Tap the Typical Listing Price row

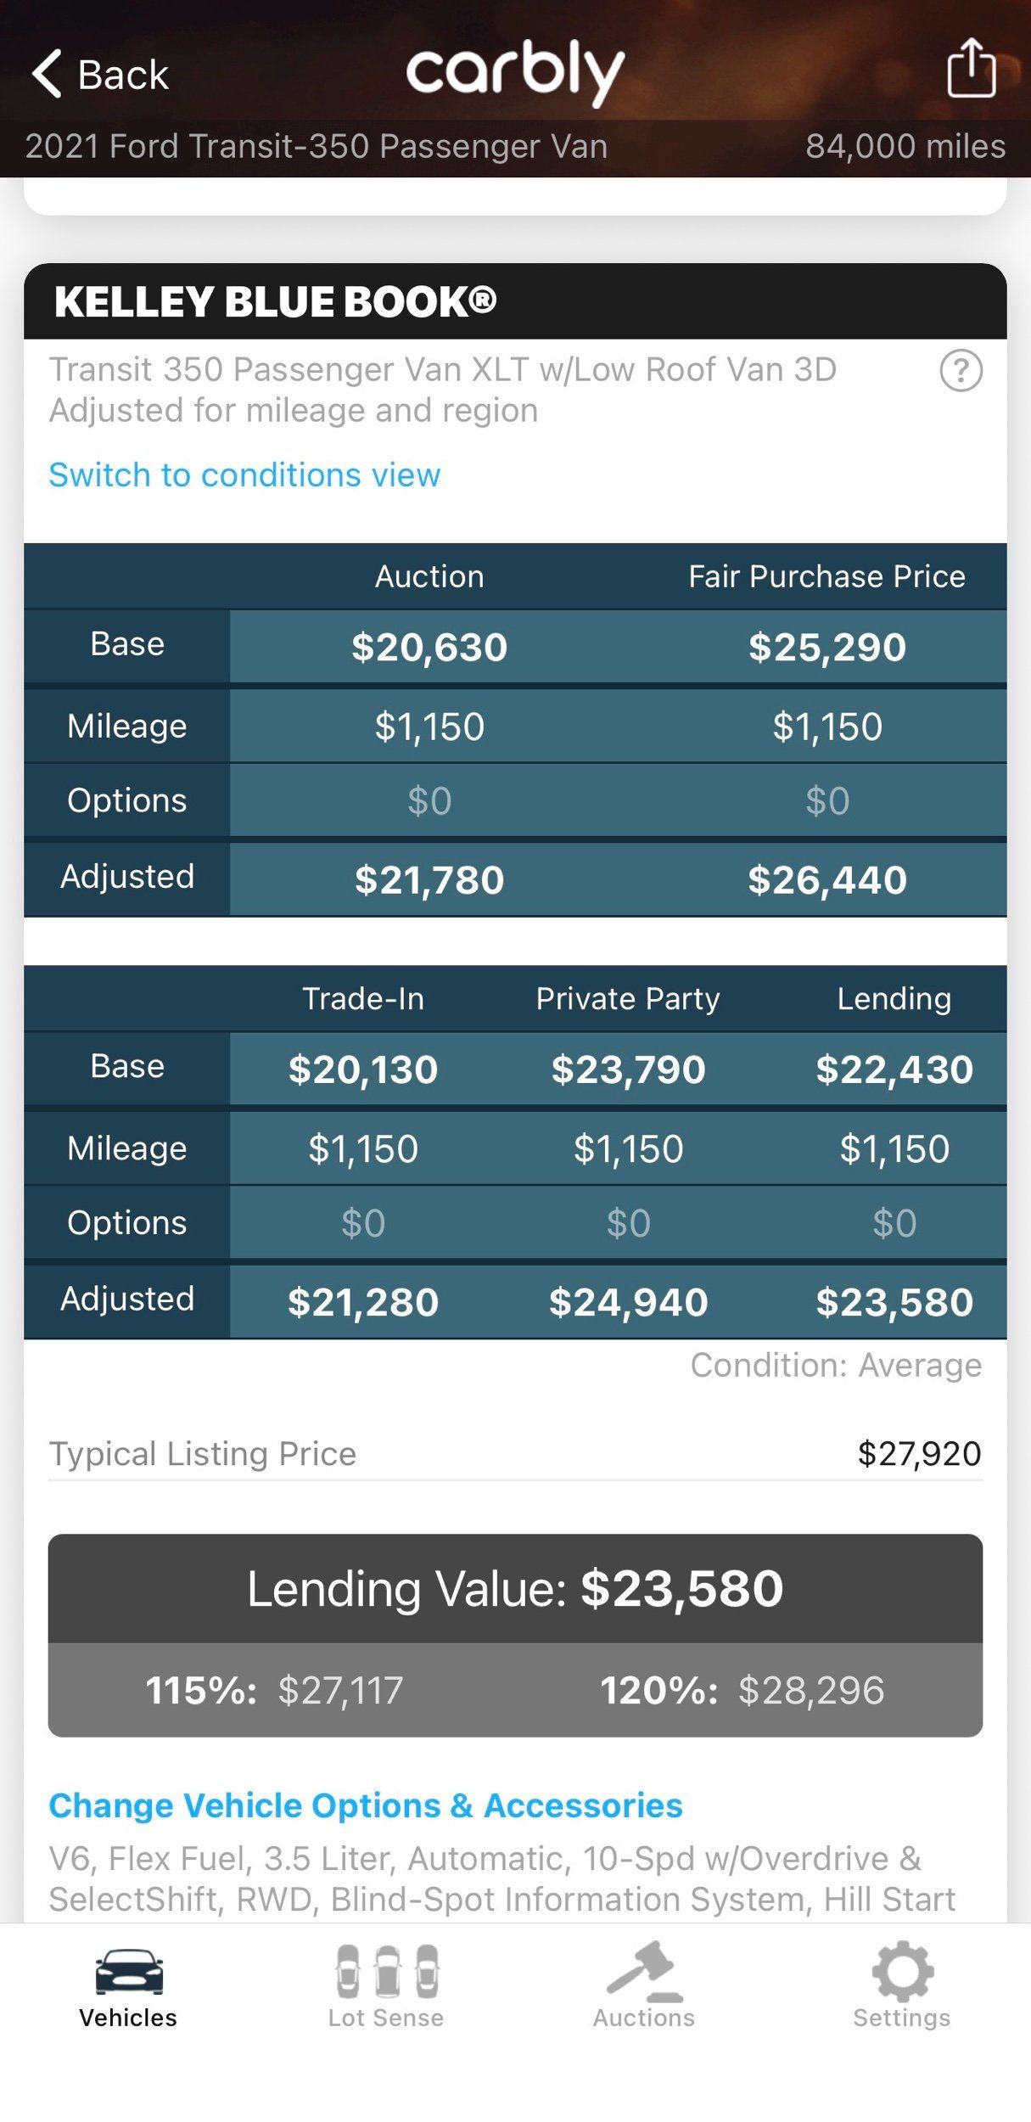pos(515,1454)
